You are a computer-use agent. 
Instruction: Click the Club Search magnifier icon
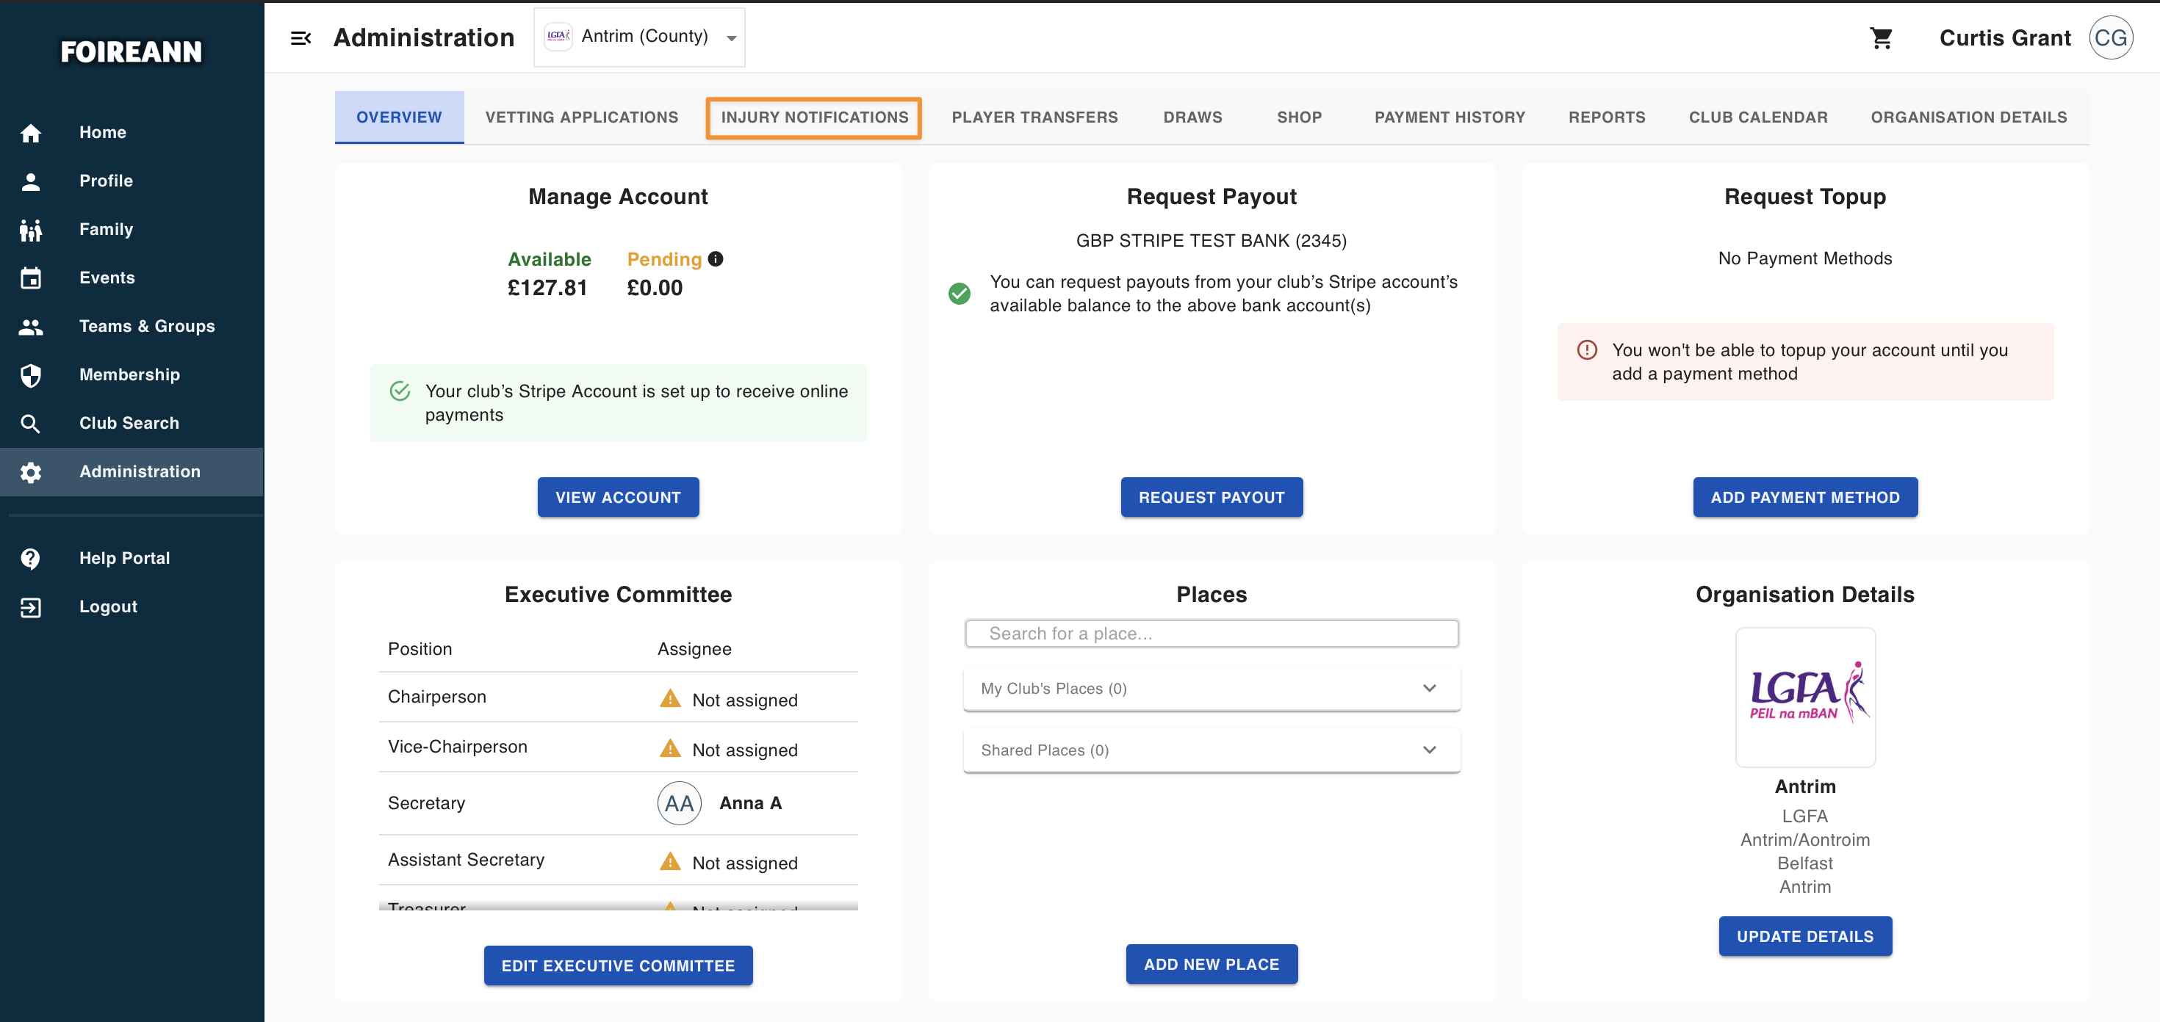tap(31, 424)
